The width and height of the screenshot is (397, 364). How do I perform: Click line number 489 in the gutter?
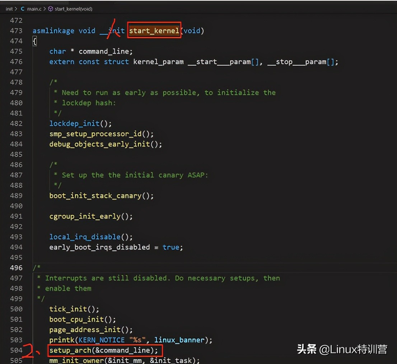coord(16,196)
